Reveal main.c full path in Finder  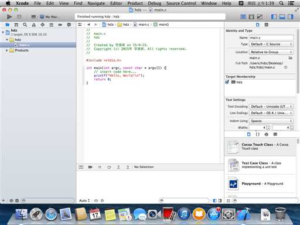(x=285, y=67)
